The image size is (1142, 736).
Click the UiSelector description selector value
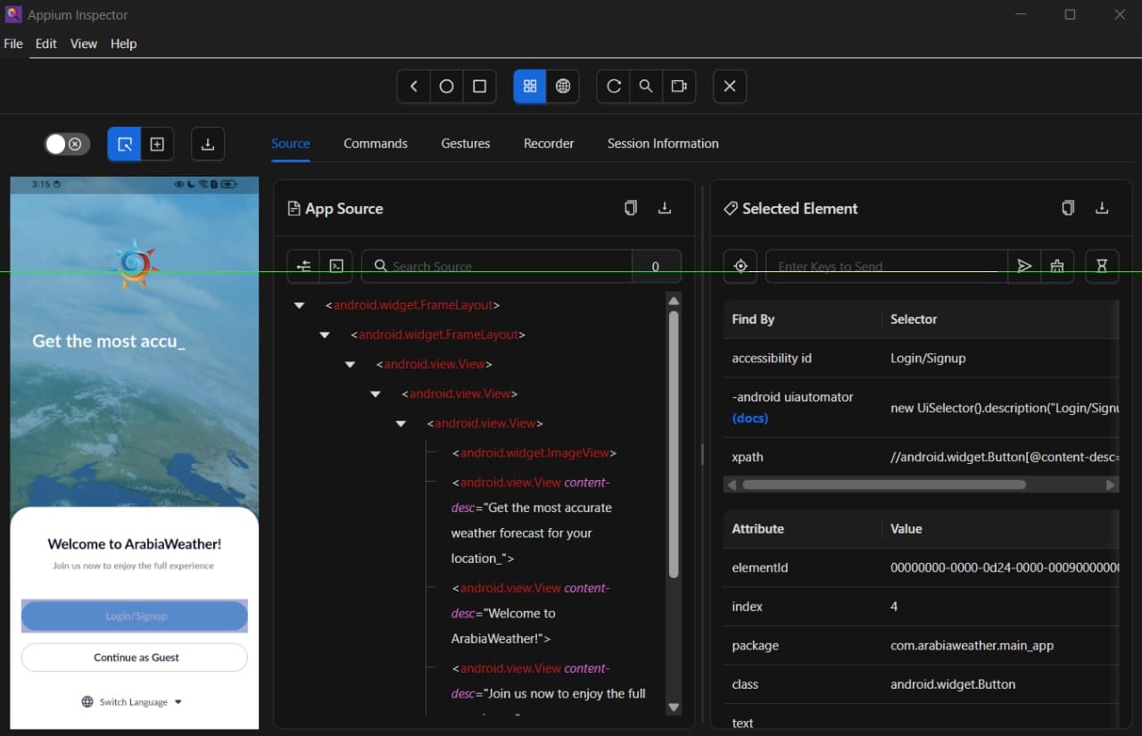tap(1005, 408)
